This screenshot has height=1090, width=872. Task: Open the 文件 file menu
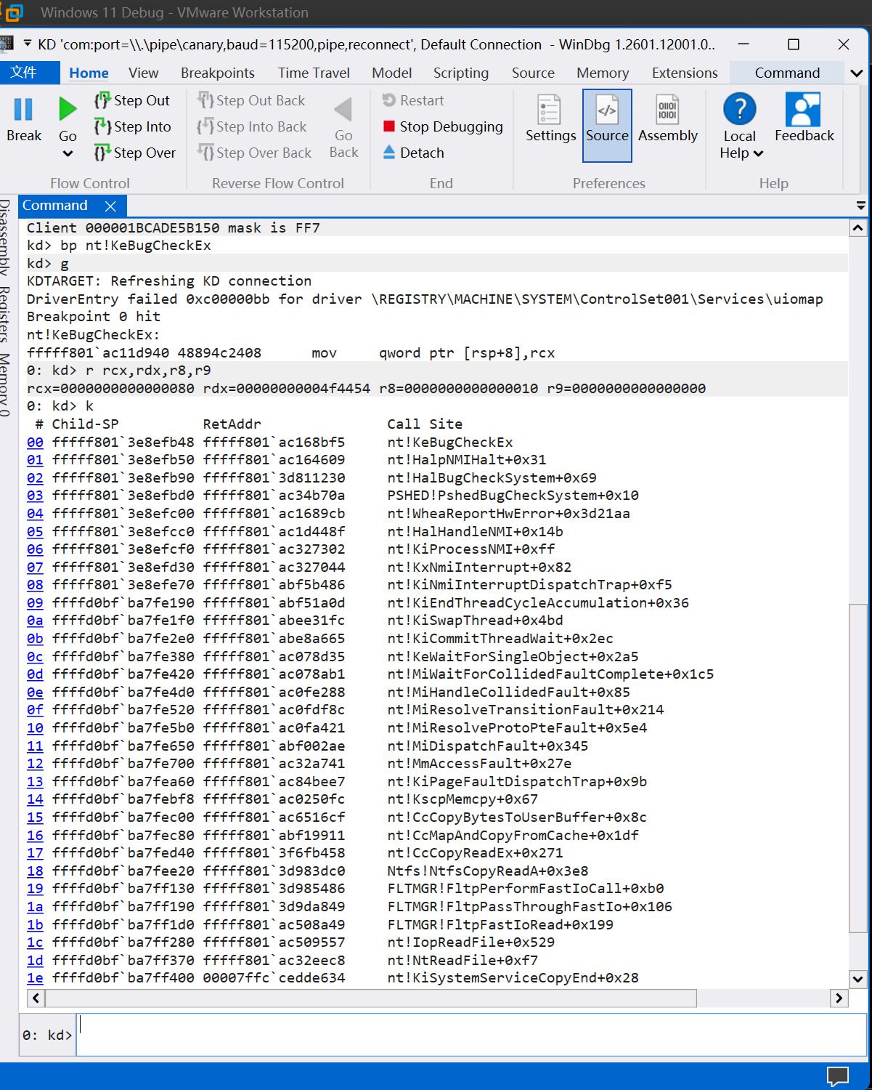(29, 73)
